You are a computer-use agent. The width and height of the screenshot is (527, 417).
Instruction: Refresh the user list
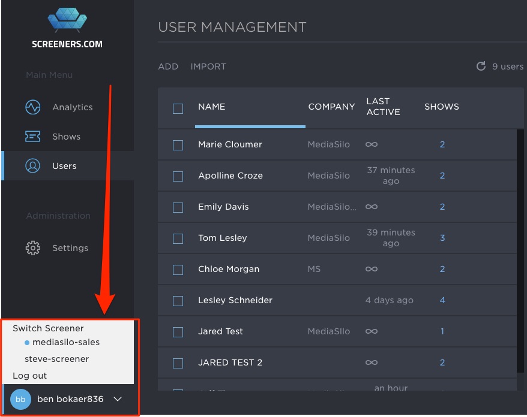pos(480,67)
